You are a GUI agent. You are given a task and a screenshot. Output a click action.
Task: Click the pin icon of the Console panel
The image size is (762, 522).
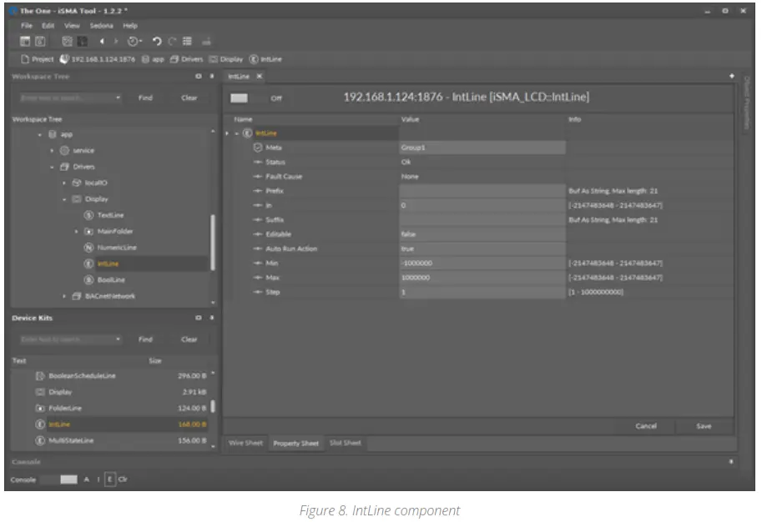click(x=731, y=462)
